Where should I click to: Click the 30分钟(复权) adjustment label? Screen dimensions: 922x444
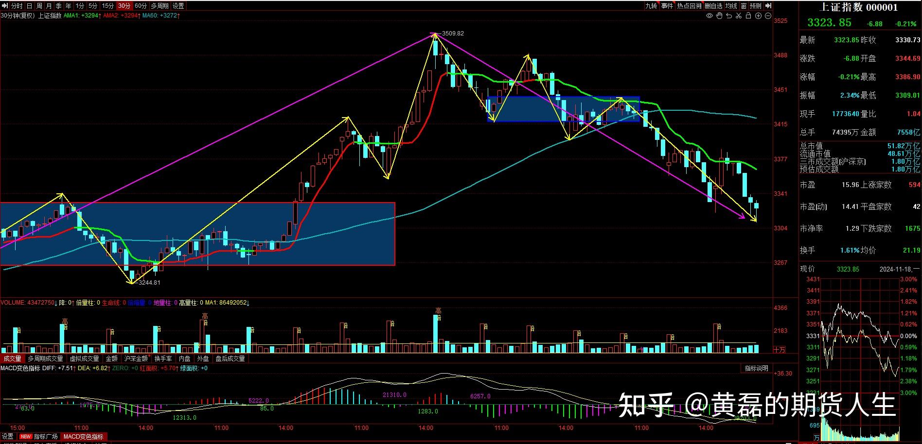[x=18, y=16]
